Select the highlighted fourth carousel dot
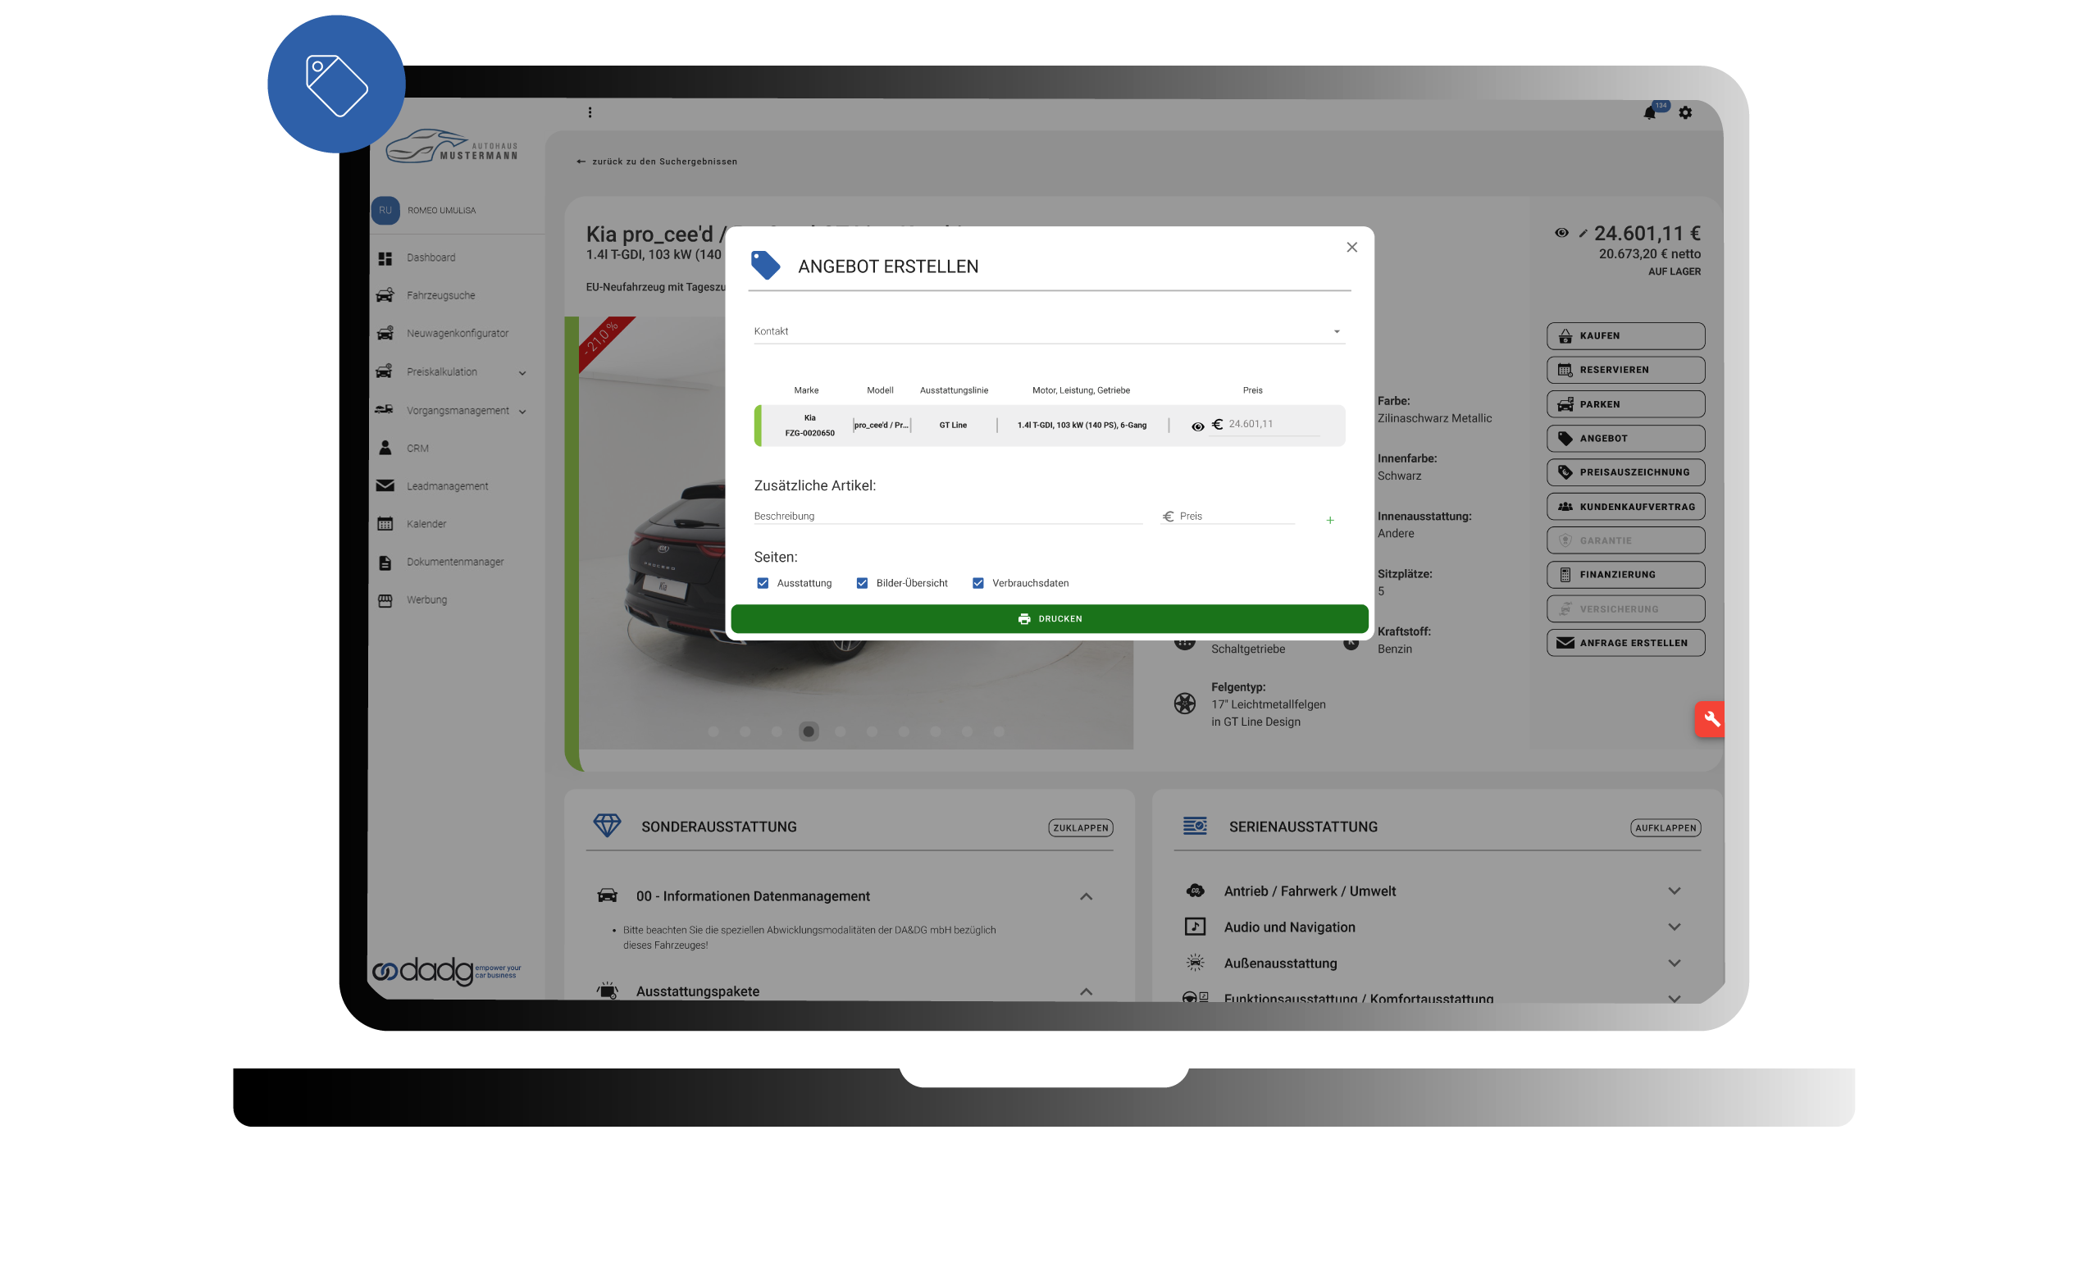 tap(809, 731)
